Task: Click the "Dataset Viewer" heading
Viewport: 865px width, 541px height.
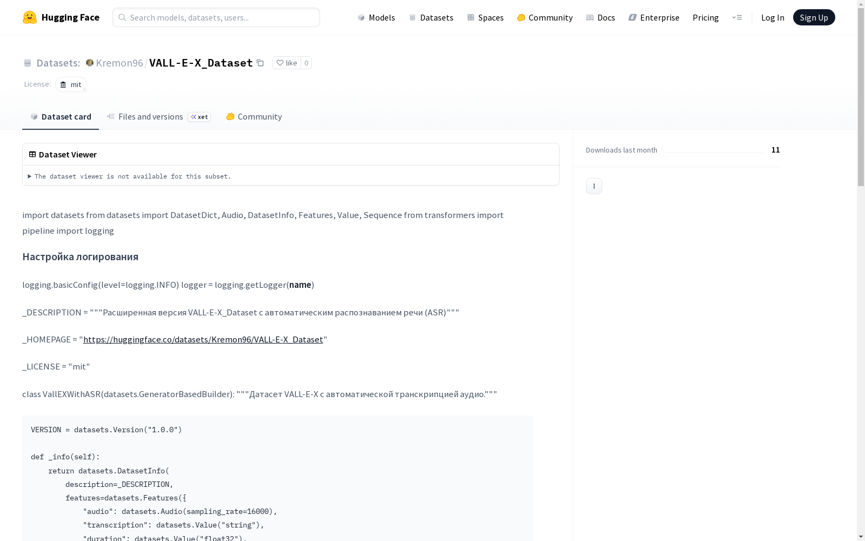Action: [68, 154]
